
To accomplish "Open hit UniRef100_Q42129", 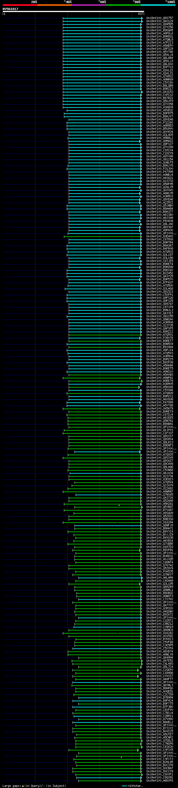I will (159, 21).
